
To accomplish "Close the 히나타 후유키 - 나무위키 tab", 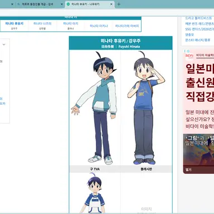I will pyautogui.click(x=111, y=4).
